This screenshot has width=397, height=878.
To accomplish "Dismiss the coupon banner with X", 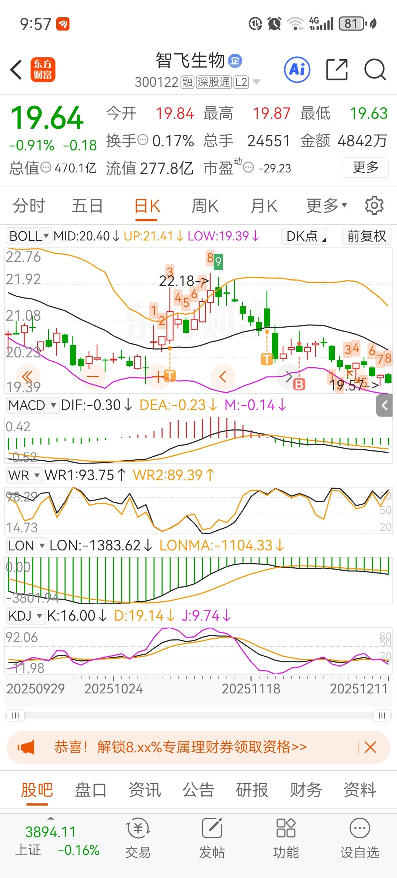I will point(370,747).
